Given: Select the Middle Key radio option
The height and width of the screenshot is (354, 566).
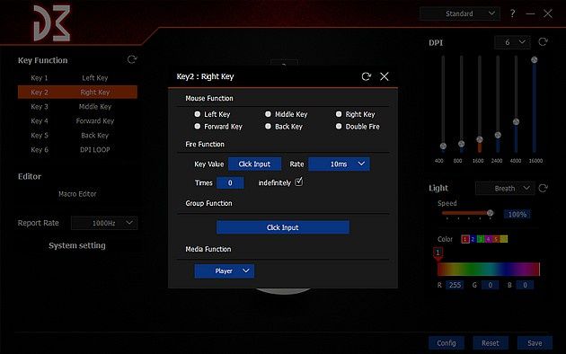Looking at the screenshot, I should pos(268,114).
